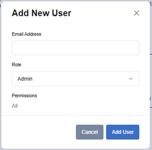This screenshot has width=152, height=150.
Task: Cancel adding the new user
Action: (90, 132)
